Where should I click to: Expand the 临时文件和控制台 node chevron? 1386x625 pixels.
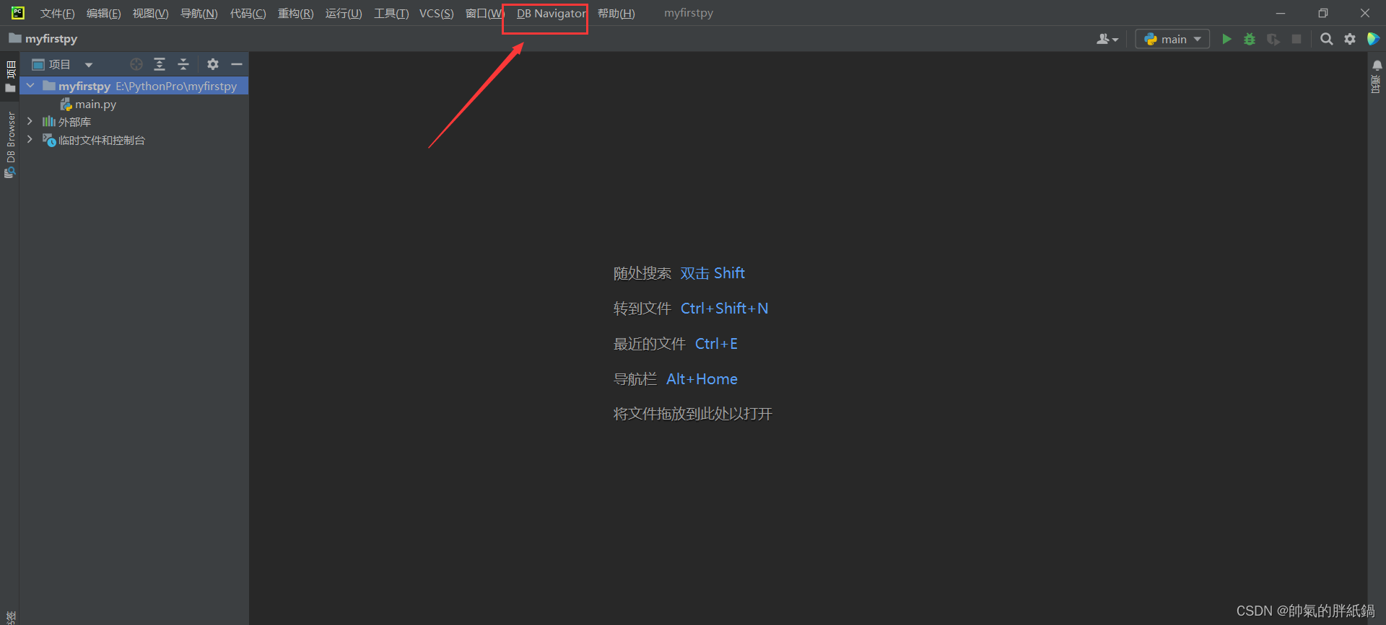(x=30, y=139)
